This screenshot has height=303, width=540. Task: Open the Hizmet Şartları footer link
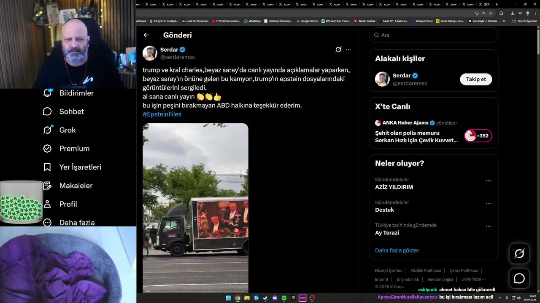[x=389, y=271]
